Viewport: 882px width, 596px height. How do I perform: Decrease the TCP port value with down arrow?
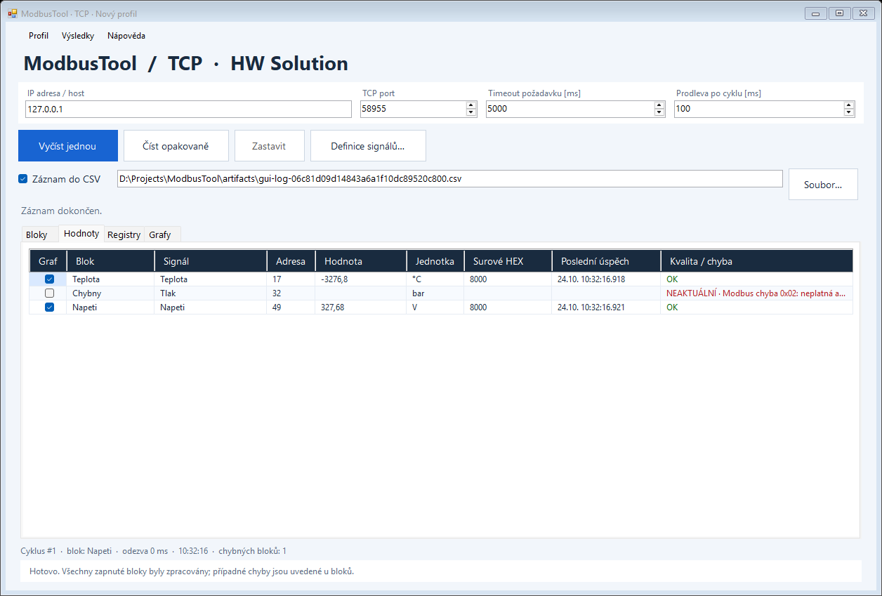[471, 112]
